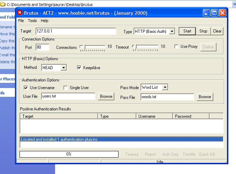Click the Username column header
The height and width of the screenshot is (174, 236).
pos(154,116)
